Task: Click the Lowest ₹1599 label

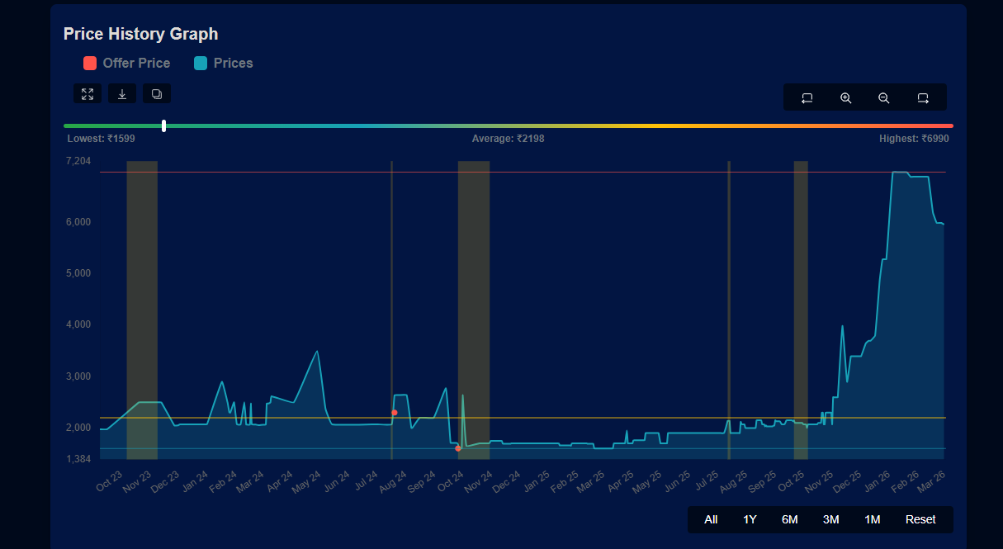Action: point(101,138)
